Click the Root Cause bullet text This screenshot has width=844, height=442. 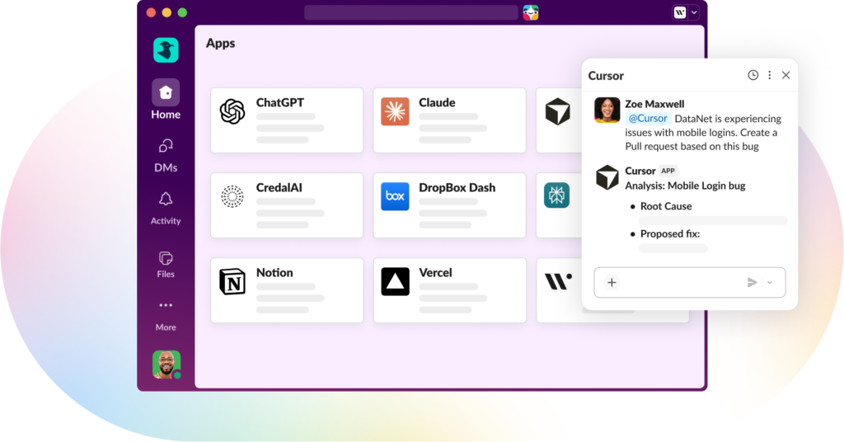(x=666, y=206)
